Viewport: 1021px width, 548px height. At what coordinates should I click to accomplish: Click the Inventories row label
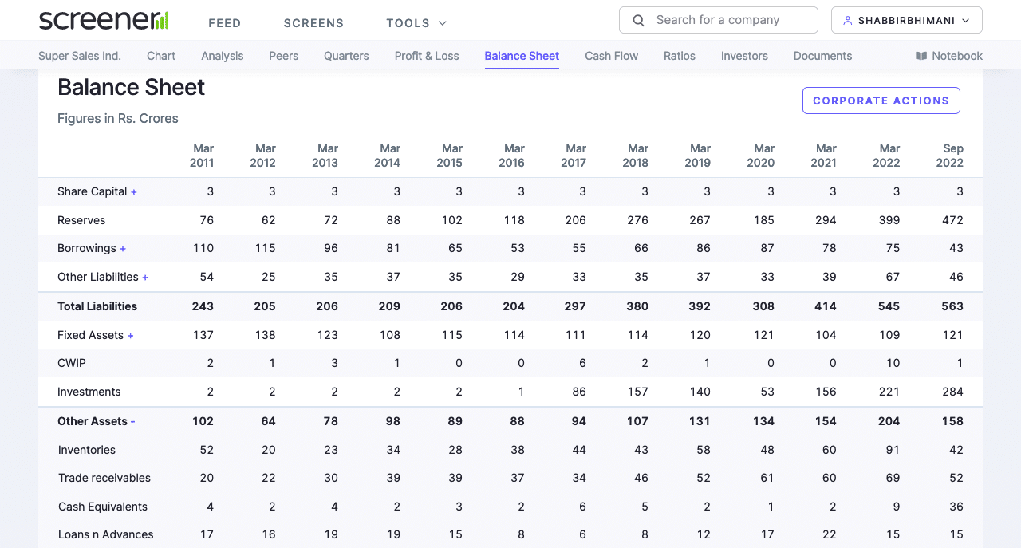click(x=87, y=450)
